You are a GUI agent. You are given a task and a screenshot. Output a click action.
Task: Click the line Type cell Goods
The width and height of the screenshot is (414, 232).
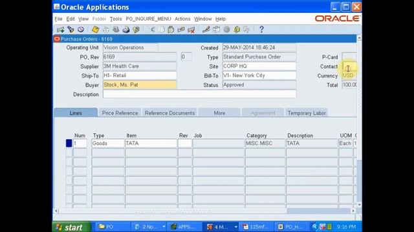pos(108,143)
